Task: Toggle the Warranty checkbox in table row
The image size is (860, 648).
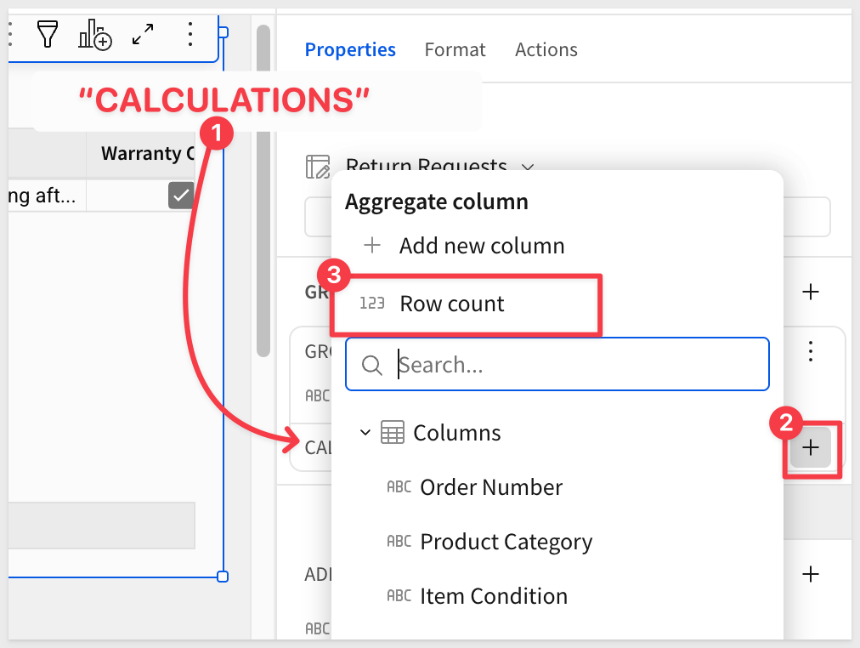Action: [181, 196]
